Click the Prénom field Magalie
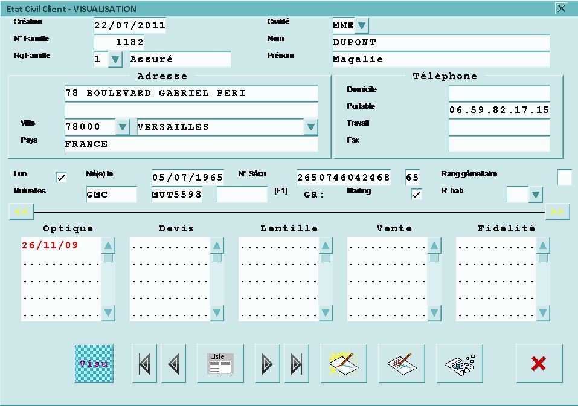Viewport: 578px width, 406px height. click(442, 59)
